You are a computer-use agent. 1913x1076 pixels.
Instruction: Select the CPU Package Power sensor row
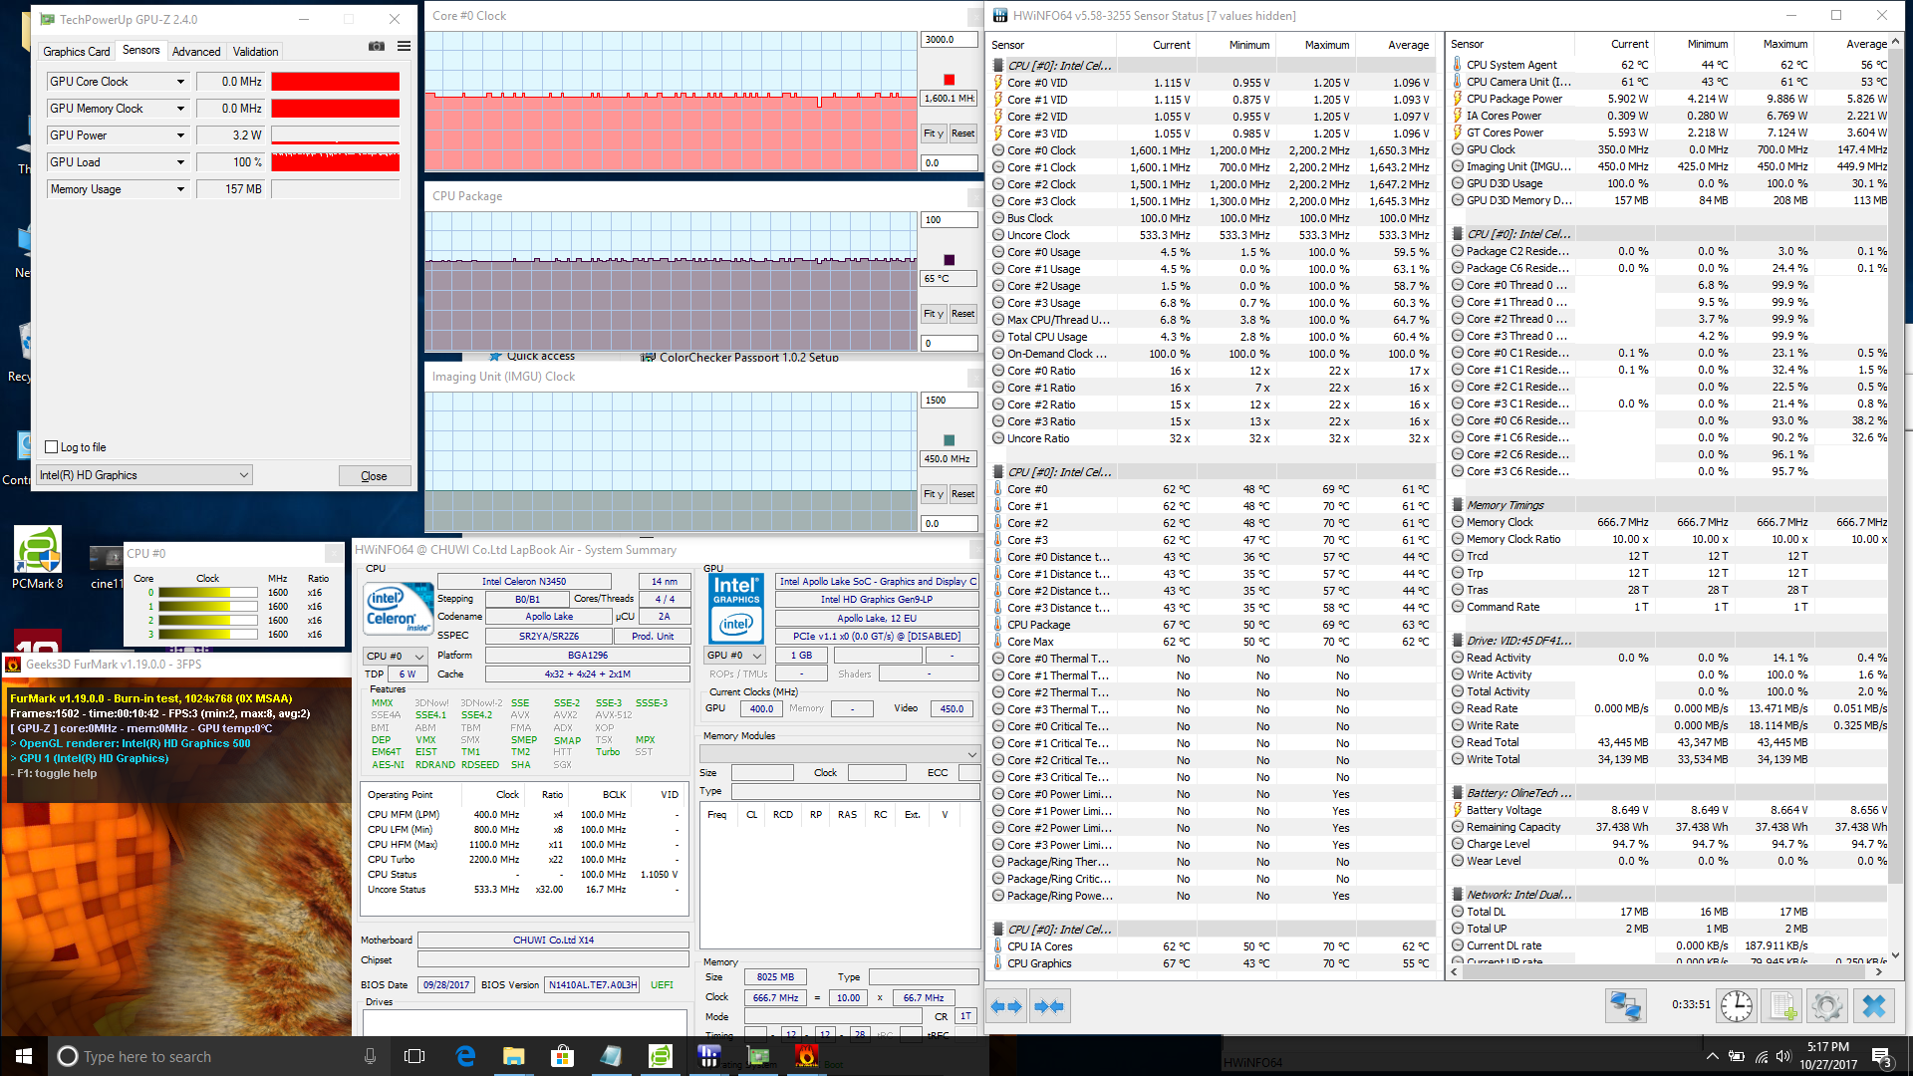click(x=1669, y=99)
